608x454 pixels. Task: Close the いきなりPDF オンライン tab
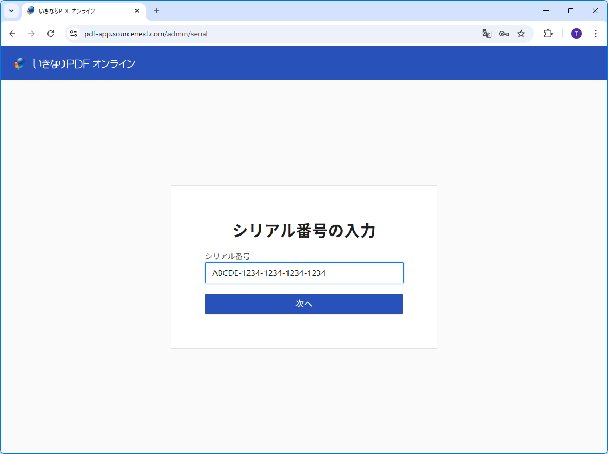137,11
